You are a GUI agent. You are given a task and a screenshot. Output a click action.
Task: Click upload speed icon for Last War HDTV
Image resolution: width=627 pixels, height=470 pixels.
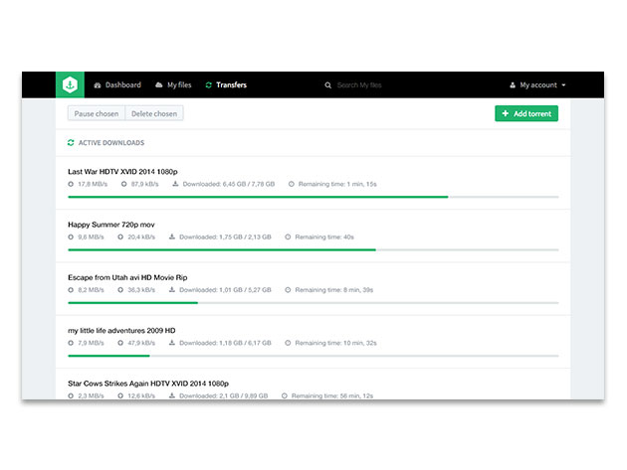[124, 184]
